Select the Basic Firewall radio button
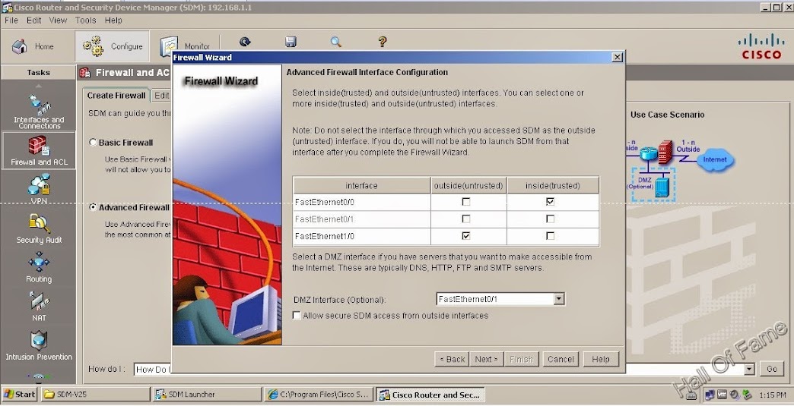 click(x=94, y=143)
